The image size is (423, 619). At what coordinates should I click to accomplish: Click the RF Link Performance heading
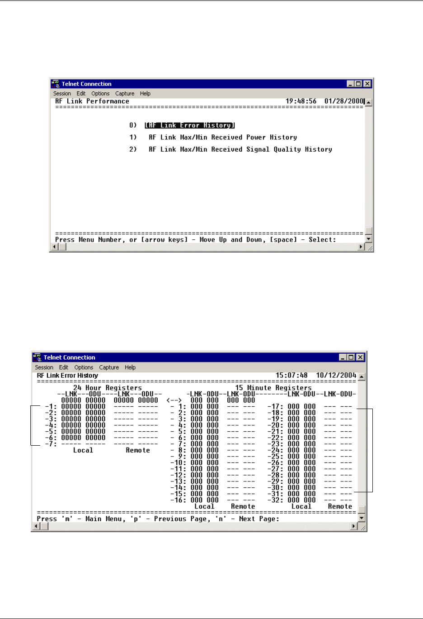[92, 101]
